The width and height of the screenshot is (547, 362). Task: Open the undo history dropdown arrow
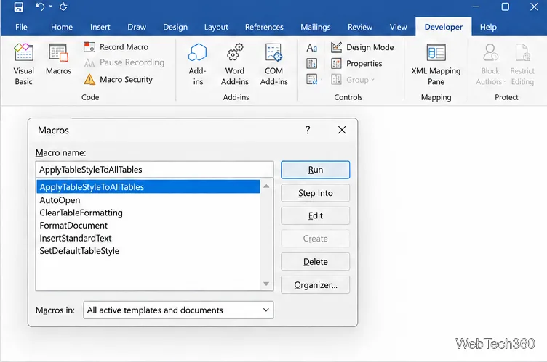[x=51, y=7]
